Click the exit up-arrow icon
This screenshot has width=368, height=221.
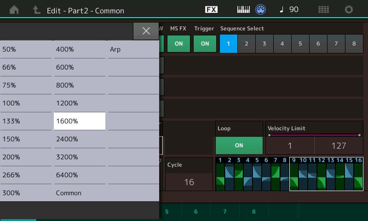click(x=36, y=10)
